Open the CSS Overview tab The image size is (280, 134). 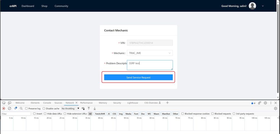pyautogui.click(x=153, y=103)
